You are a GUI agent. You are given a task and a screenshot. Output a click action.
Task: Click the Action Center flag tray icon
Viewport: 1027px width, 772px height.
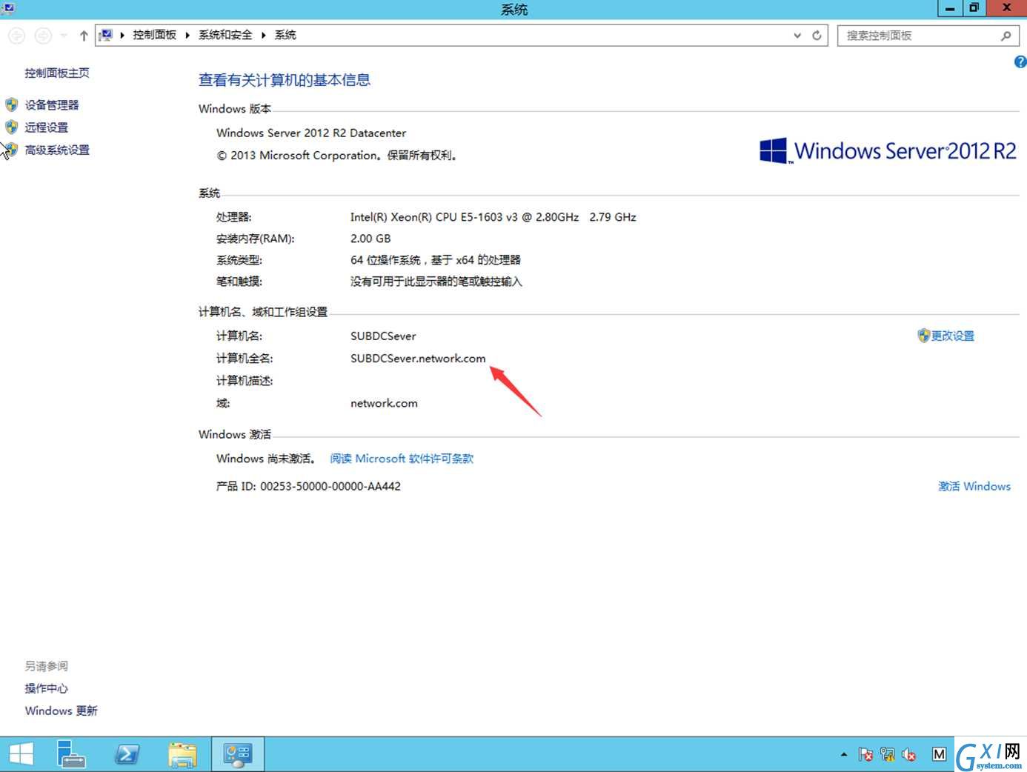click(865, 754)
